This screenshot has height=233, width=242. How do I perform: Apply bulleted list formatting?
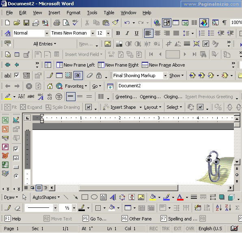(x=211, y=33)
